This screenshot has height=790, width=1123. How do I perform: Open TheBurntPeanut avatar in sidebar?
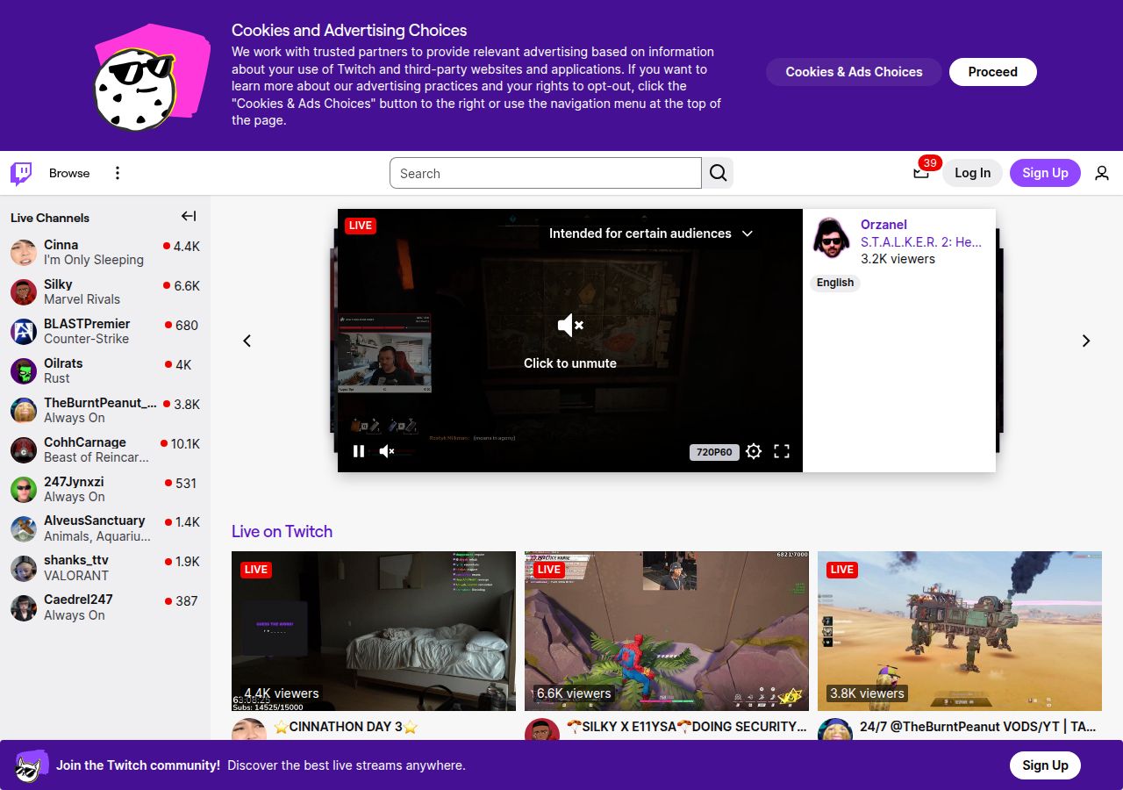tap(24, 411)
